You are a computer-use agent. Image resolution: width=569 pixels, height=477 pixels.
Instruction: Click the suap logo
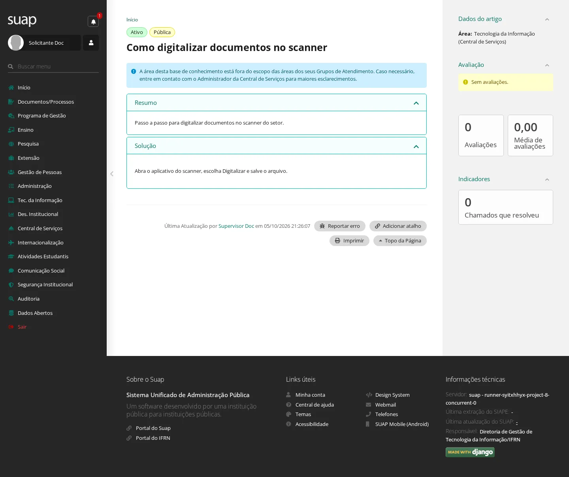click(22, 20)
